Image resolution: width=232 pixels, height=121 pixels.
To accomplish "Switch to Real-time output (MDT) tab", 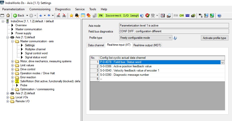I will (x=147, y=45).
